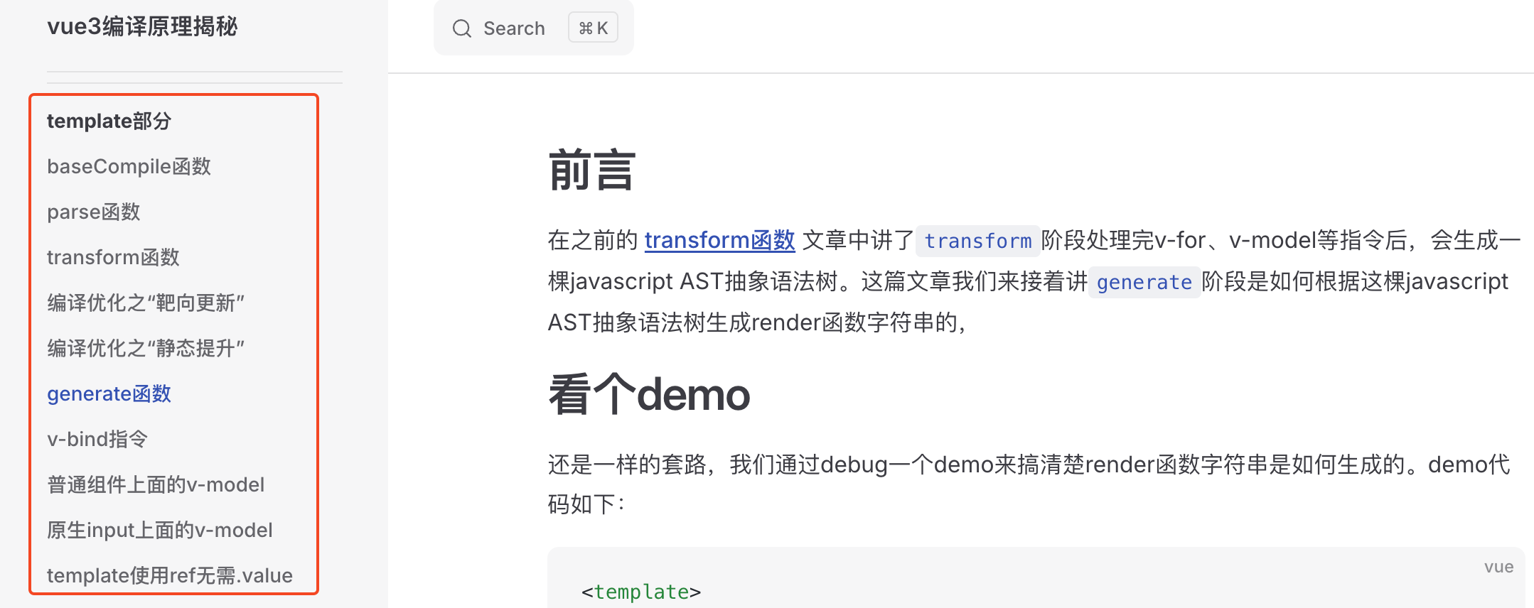Click the 看个demo heading
Image resolution: width=1534 pixels, height=608 pixels.
point(649,395)
